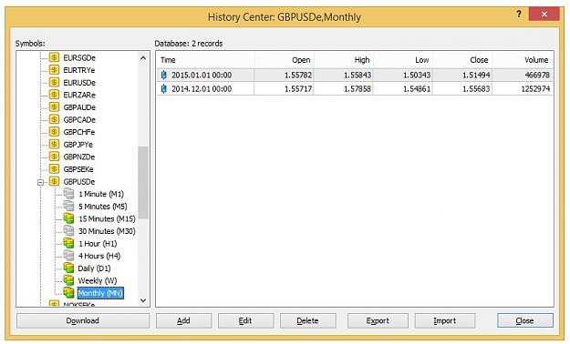Click the Add button
The image size is (570, 344).
(x=183, y=320)
